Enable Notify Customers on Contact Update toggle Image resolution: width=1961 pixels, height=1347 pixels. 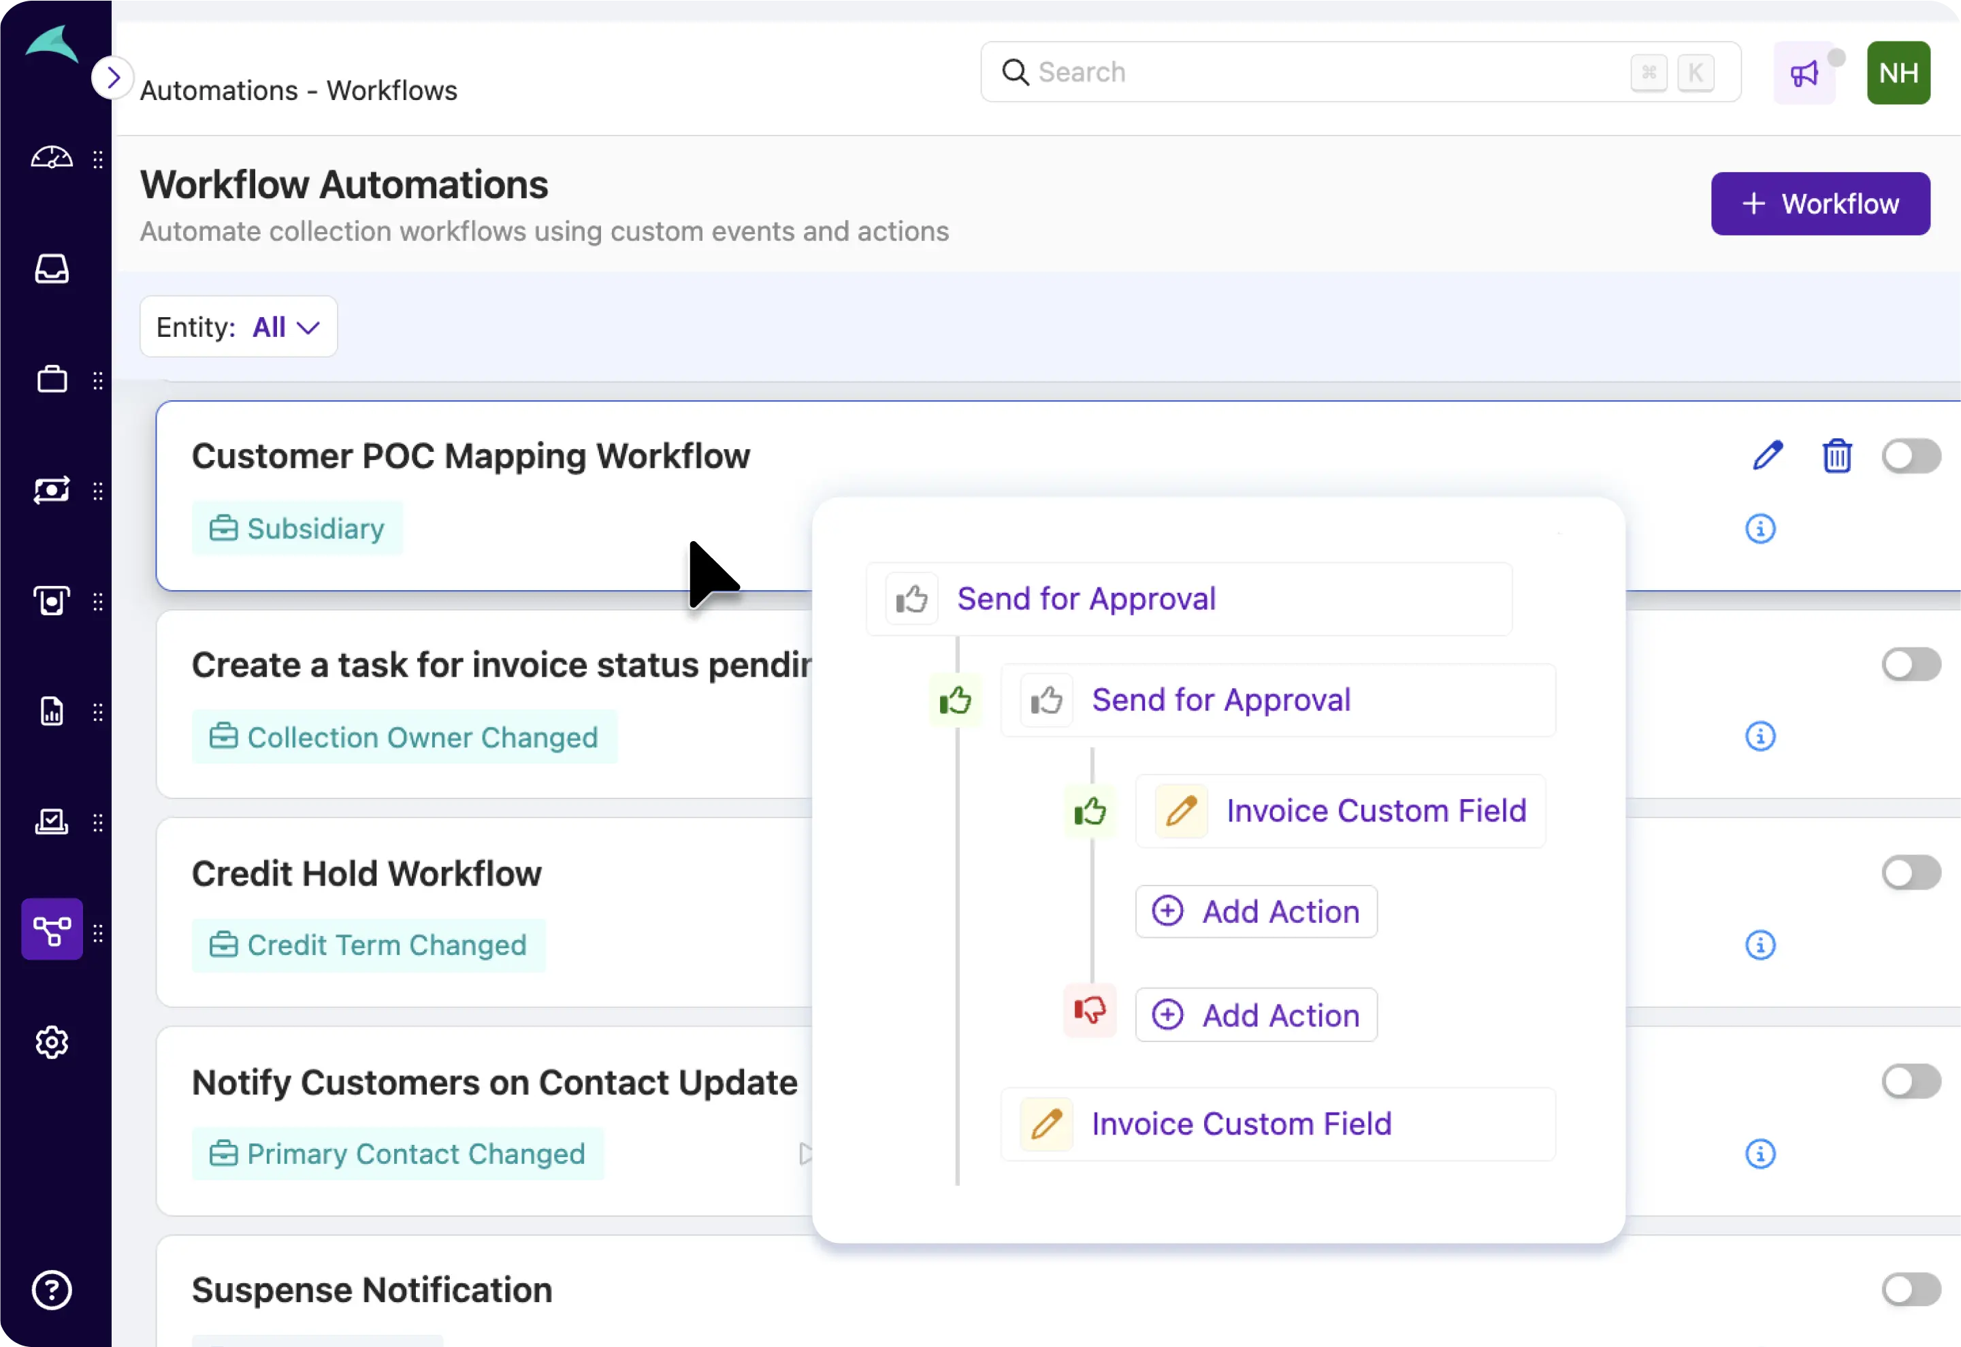click(1911, 1082)
